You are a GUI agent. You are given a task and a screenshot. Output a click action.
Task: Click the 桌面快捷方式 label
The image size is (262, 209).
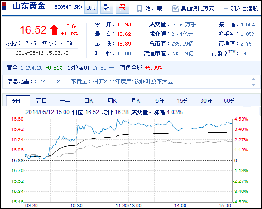tap(197, 8)
